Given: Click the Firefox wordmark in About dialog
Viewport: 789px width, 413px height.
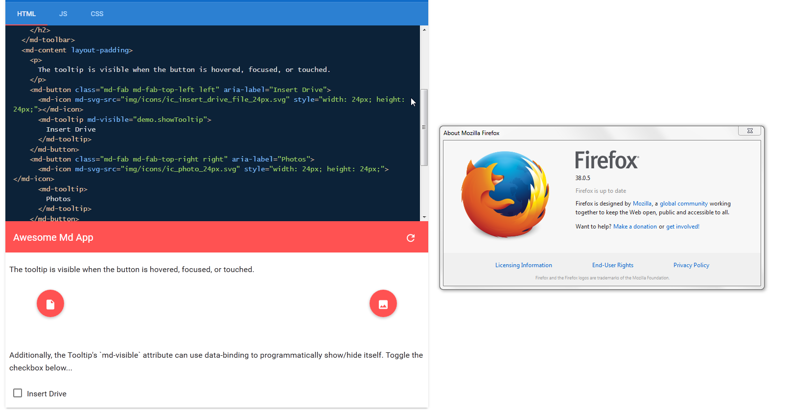Looking at the screenshot, I should pos(607,160).
